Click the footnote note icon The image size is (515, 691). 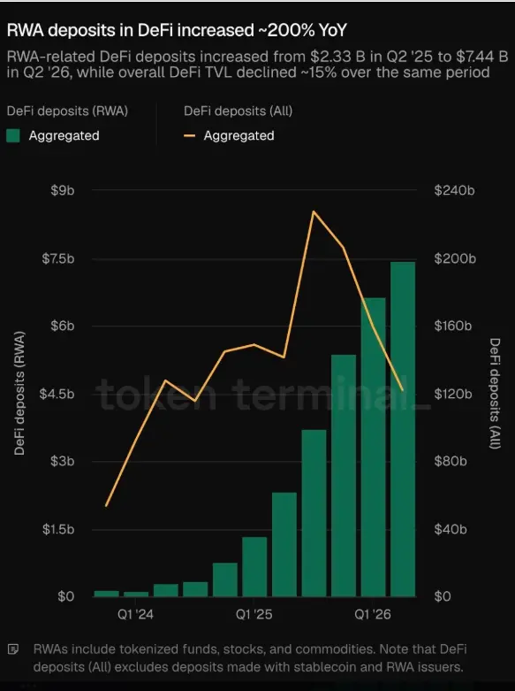[x=13, y=649]
